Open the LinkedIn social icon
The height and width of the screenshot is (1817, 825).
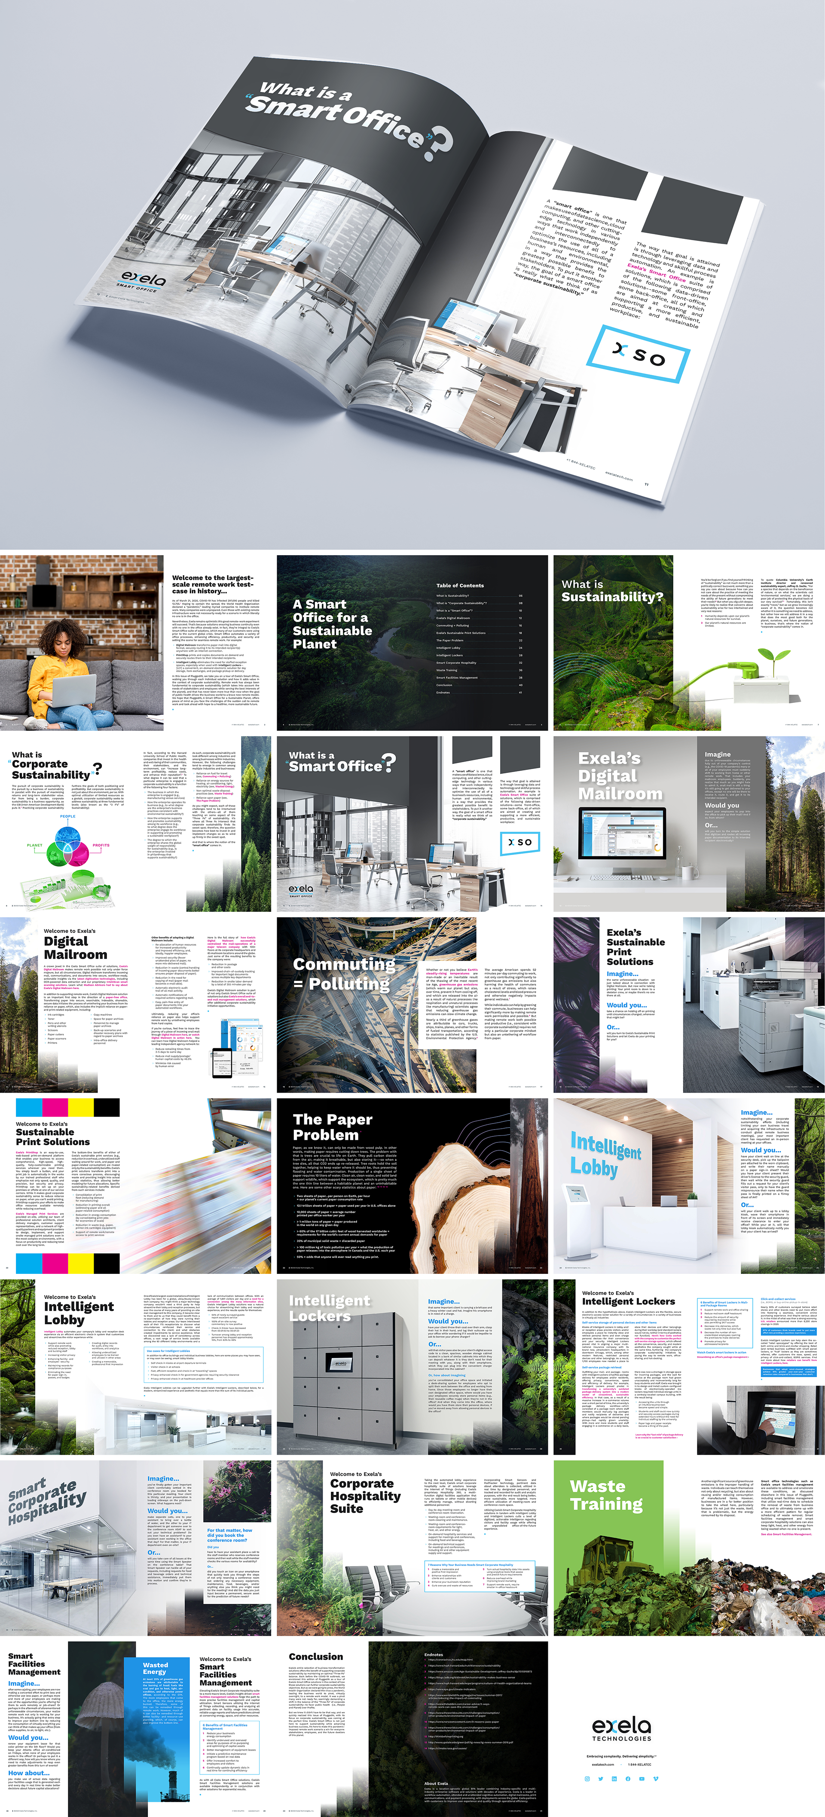(x=614, y=1779)
